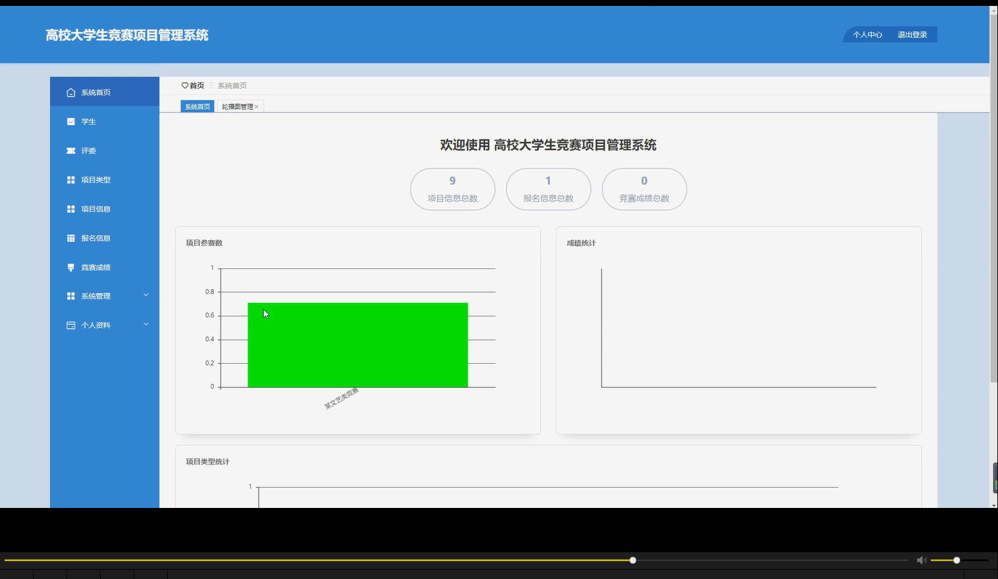998x579 pixels.
Task: Expand the 个人资料 chevron arrow
Action: pyautogui.click(x=146, y=324)
